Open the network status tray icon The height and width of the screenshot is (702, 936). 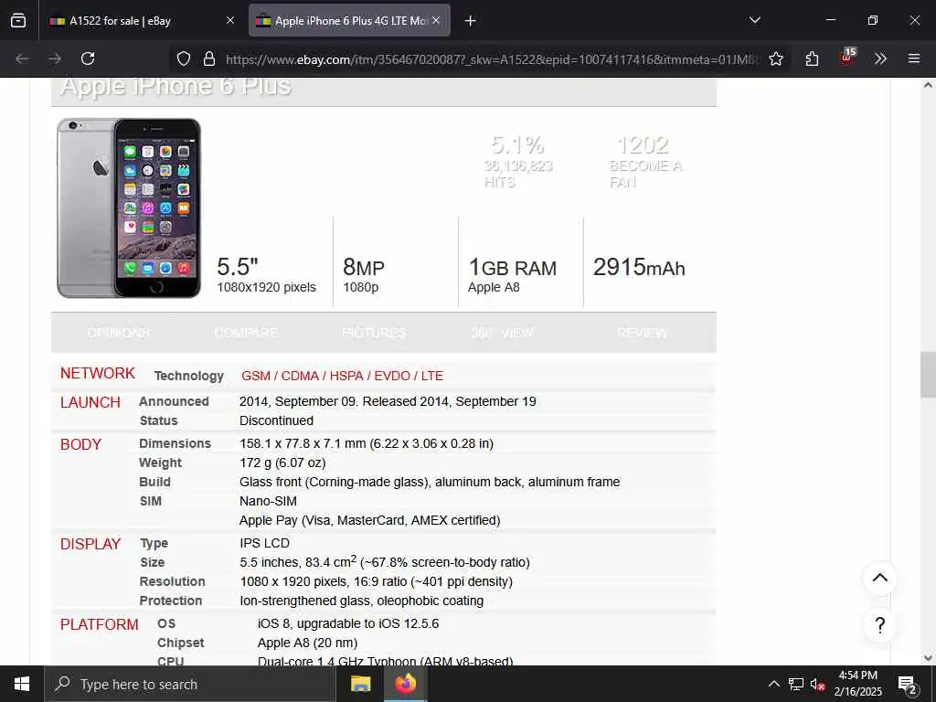point(796,684)
